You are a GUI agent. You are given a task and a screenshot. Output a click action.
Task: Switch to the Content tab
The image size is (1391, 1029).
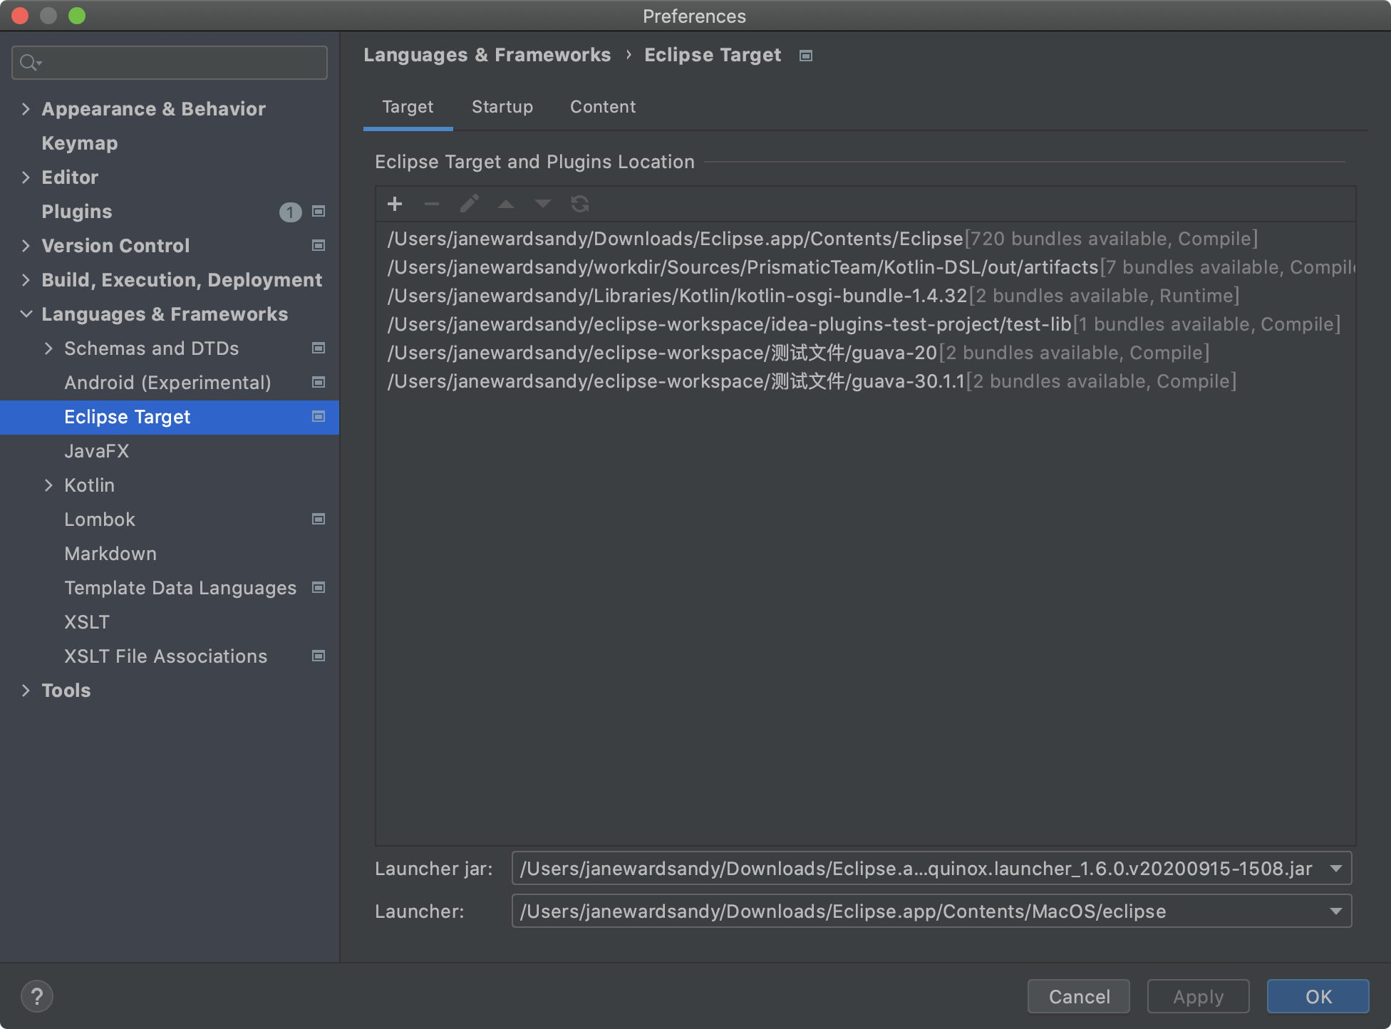click(602, 107)
